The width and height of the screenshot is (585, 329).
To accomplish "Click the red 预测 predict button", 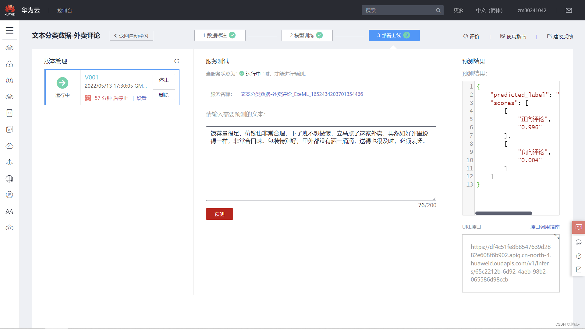I will (219, 214).
